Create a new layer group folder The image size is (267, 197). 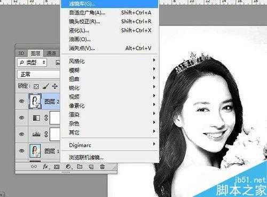click(80, 167)
